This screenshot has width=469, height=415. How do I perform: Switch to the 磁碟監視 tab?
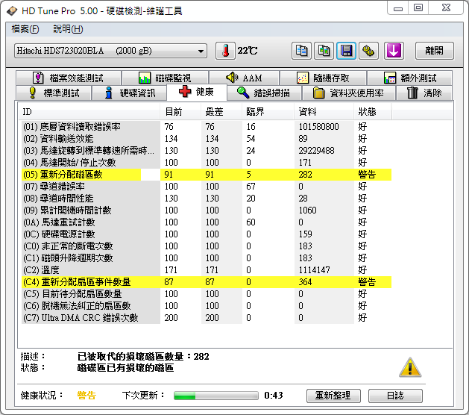[165, 78]
